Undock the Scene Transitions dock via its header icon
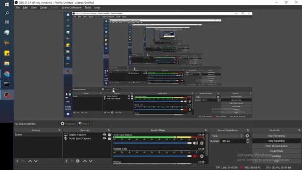302x170 pixels. coord(248,130)
